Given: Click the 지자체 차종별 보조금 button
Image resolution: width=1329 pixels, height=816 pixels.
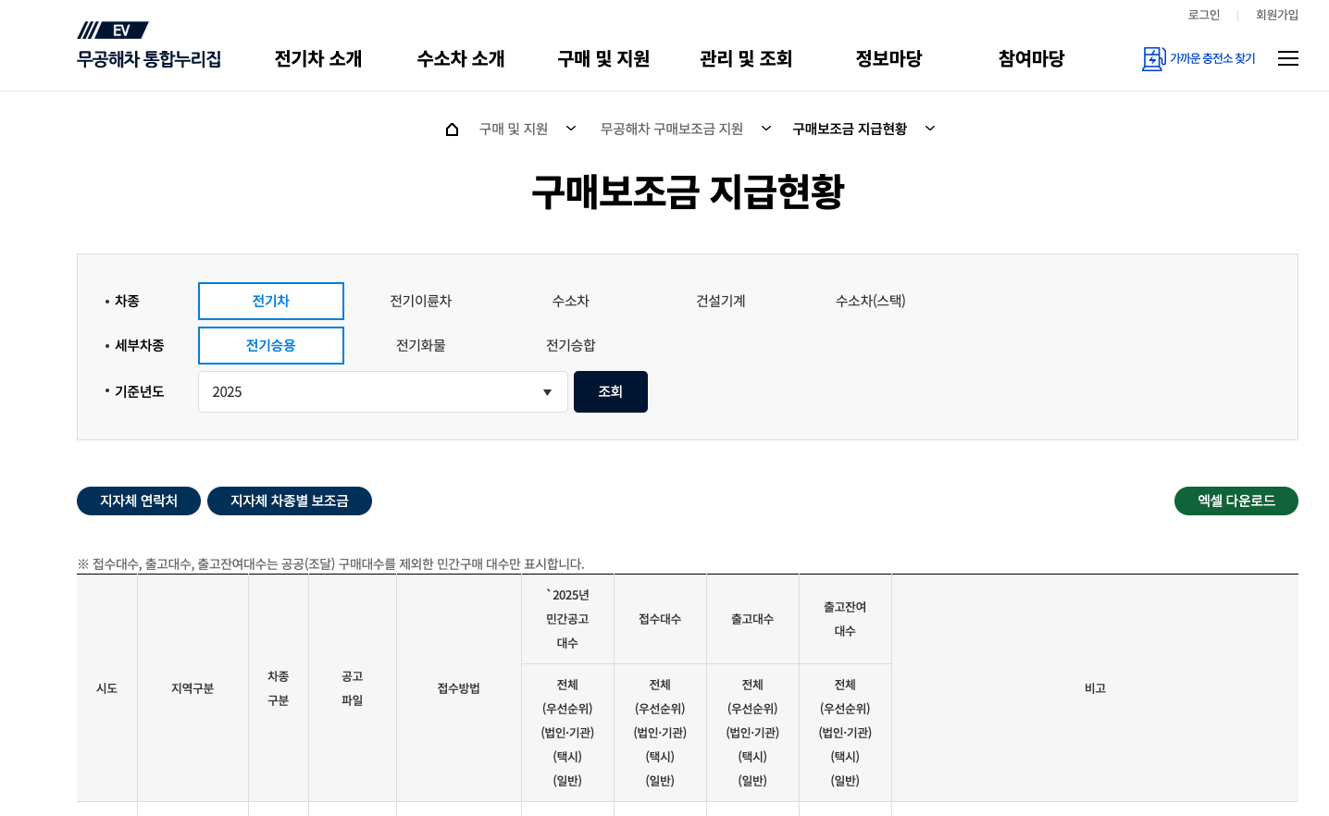Looking at the screenshot, I should click(x=290, y=501).
